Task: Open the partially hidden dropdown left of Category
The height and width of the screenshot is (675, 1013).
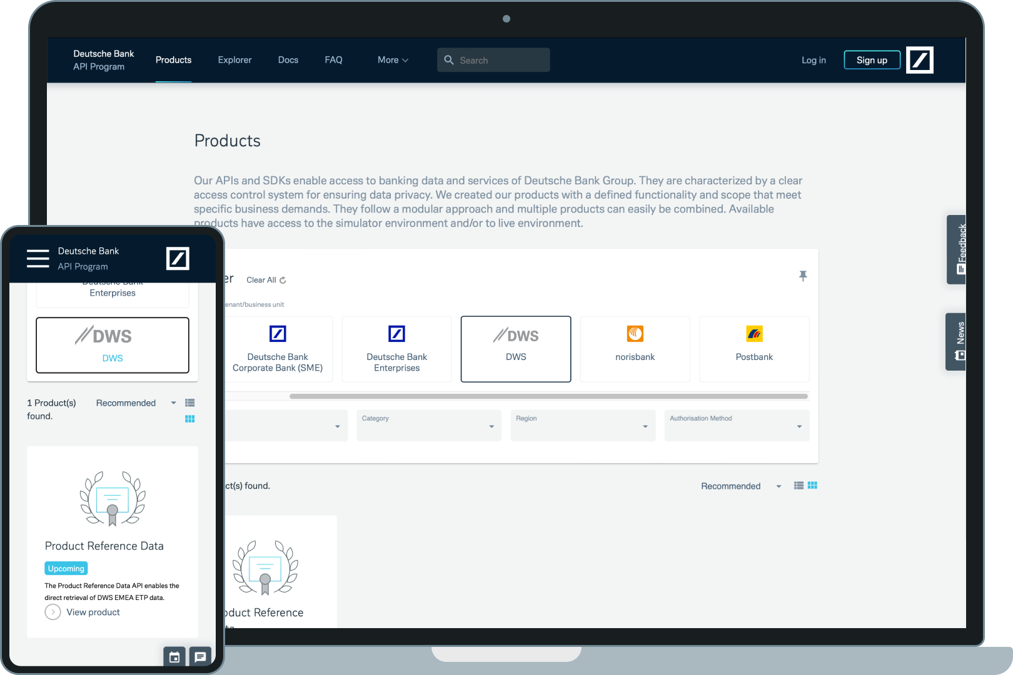Action: pos(285,425)
